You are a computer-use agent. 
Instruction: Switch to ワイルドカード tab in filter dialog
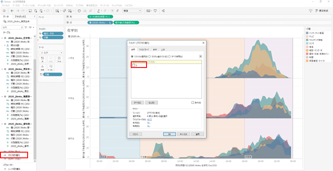[x=144, y=50]
